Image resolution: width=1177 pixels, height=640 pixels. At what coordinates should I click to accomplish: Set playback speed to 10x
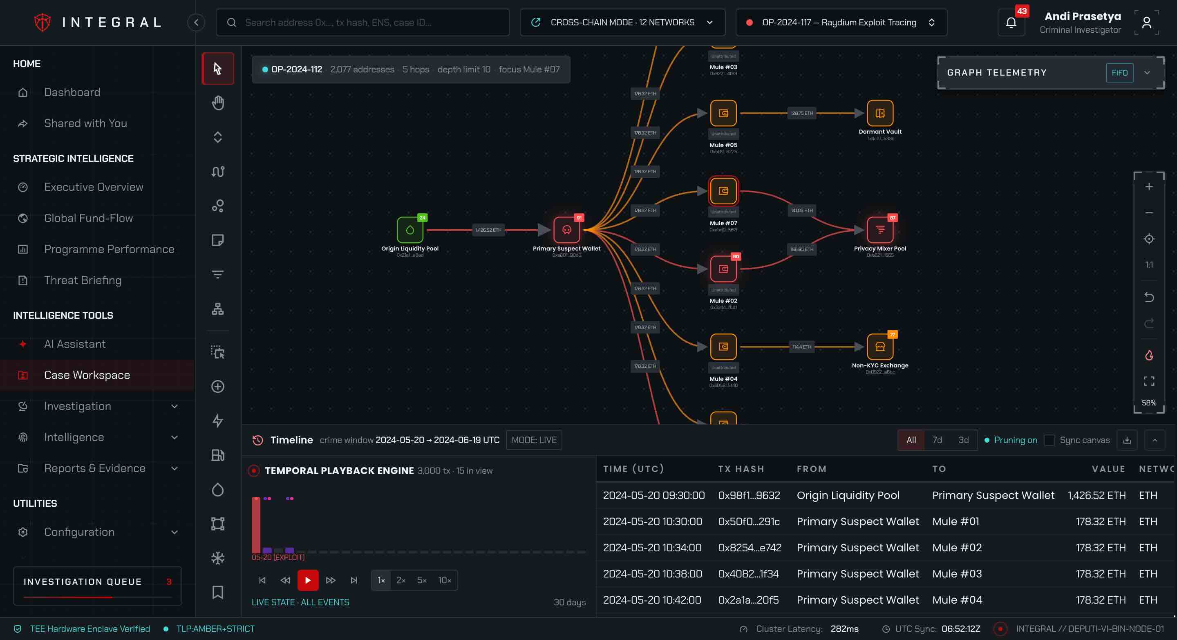pyautogui.click(x=444, y=580)
